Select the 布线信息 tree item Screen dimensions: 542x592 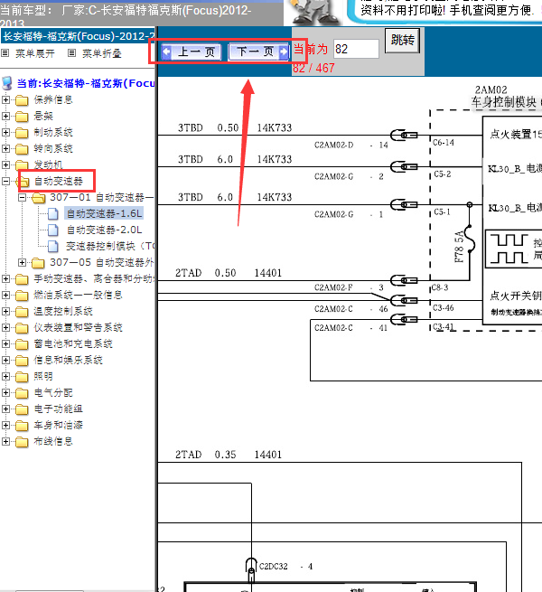[53, 441]
